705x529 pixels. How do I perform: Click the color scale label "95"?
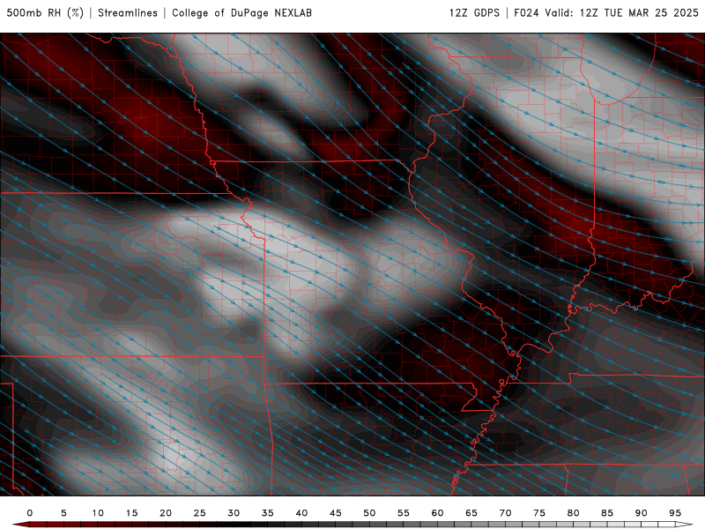675,513
